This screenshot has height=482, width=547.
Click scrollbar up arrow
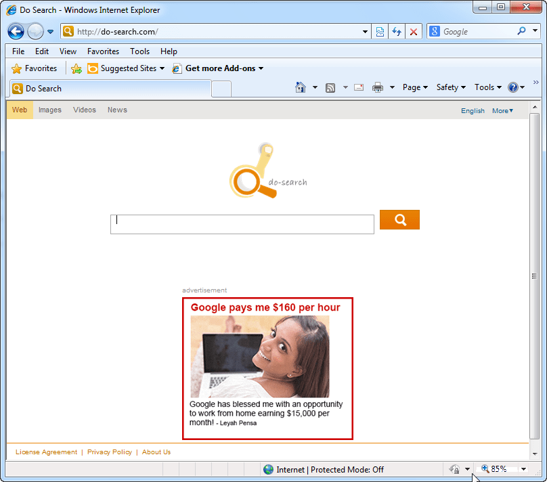[534, 107]
